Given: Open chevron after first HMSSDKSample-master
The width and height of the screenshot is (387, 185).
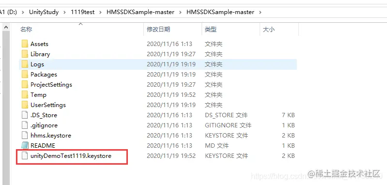Looking at the screenshot, I should pos(180,12).
